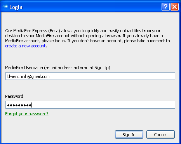This screenshot has height=144, width=181.
Task: Dismiss the dialog using Cancel button
Action: 160,135
